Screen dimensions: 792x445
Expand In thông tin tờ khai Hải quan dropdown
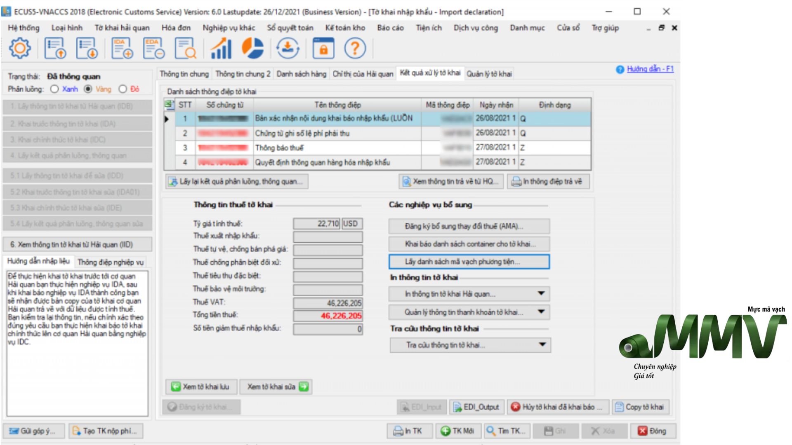pyautogui.click(x=541, y=294)
